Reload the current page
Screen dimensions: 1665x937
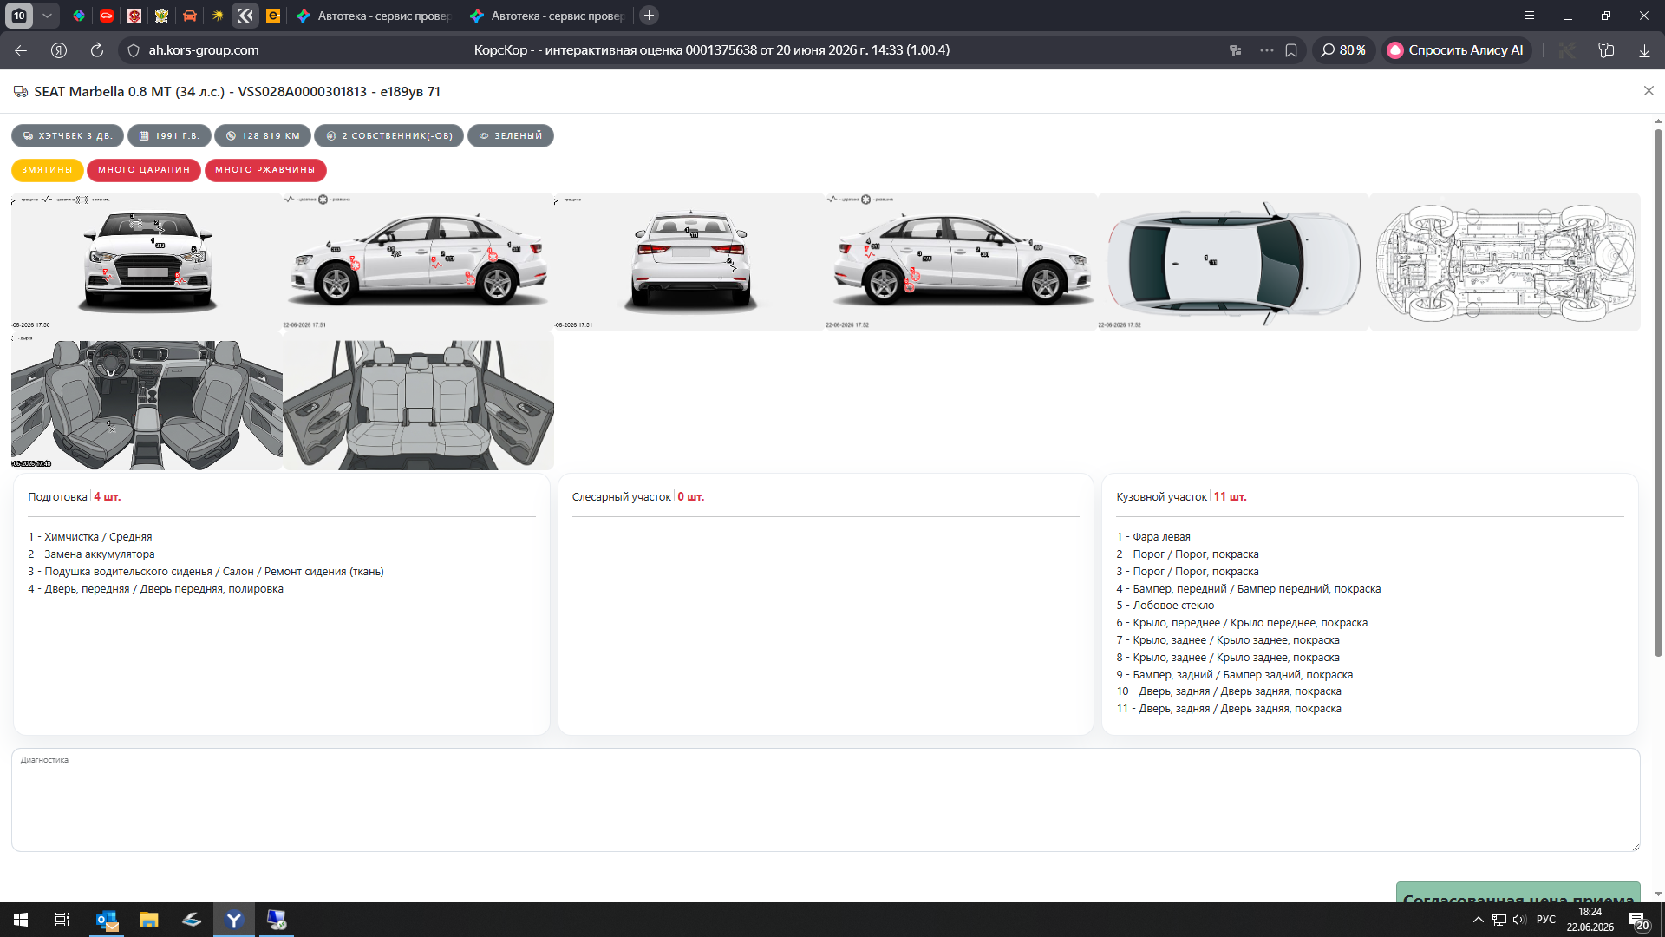point(97,50)
